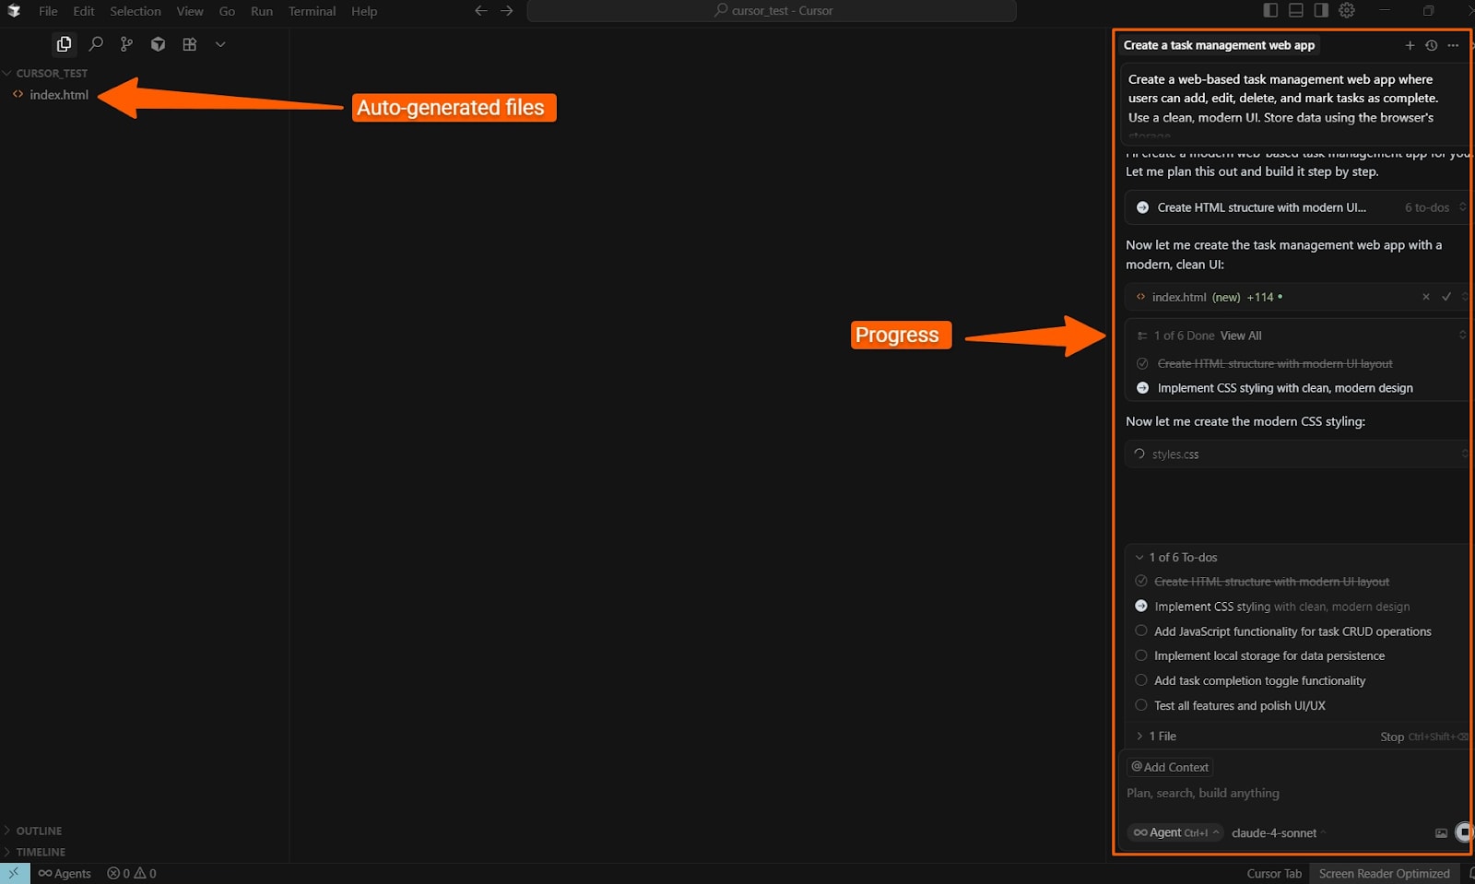The height and width of the screenshot is (884, 1475).
Task: Reject the index.html change with the X icon
Action: (x=1426, y=297)
